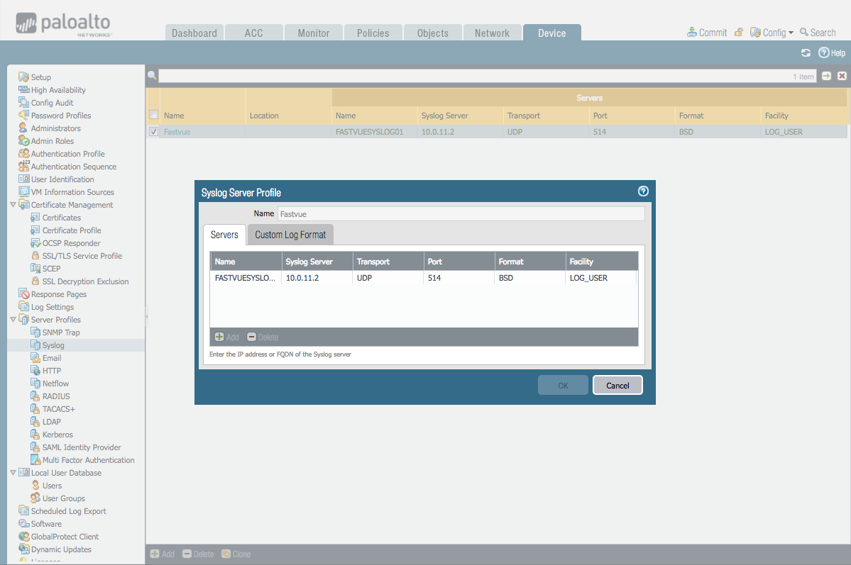Collapse the Local User Database section
The width and height of the screenshot is (851, 565).
tap(13, 472)
